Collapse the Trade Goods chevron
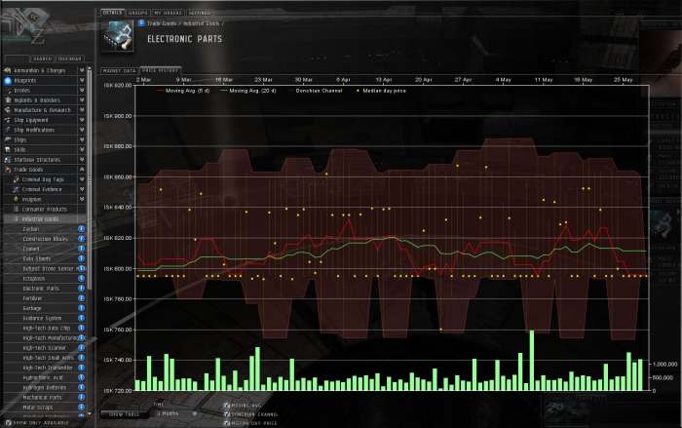Image resolution: width=682 pixels, height=428 pixels. [81, 170]
